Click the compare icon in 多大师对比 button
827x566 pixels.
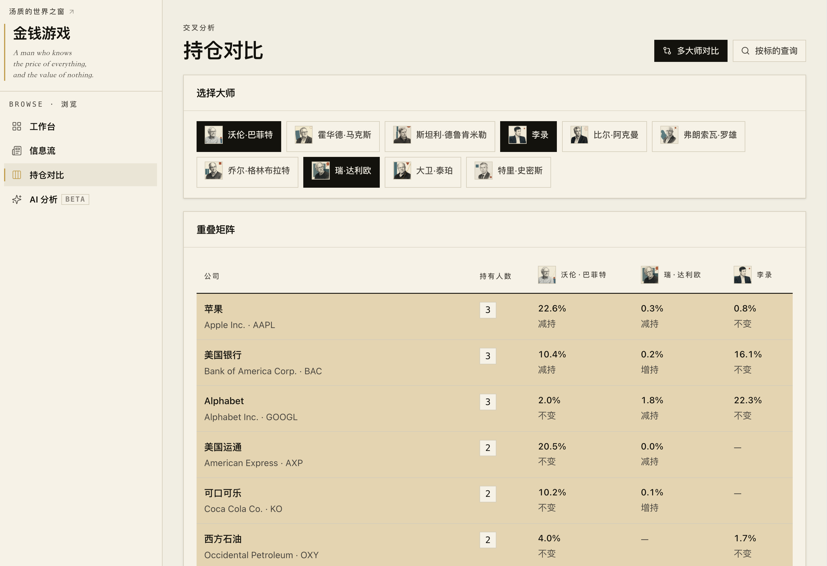tap(667, 51)
